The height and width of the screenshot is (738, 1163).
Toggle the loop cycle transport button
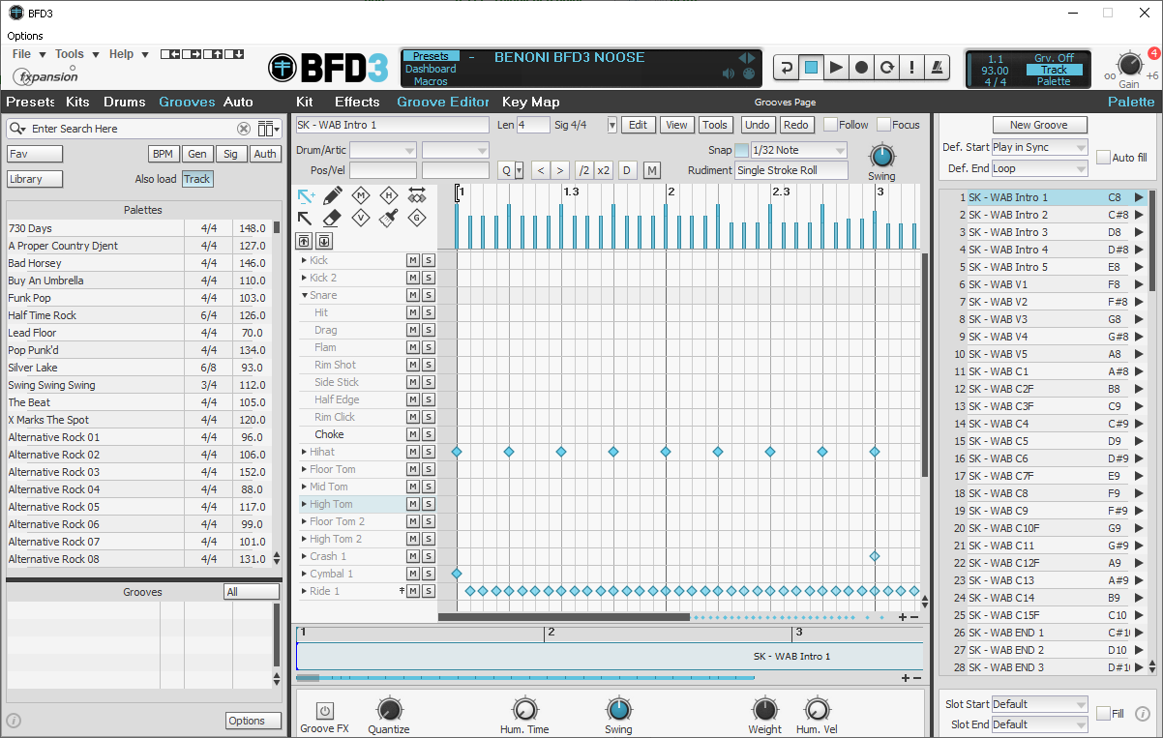click(886, 68)
